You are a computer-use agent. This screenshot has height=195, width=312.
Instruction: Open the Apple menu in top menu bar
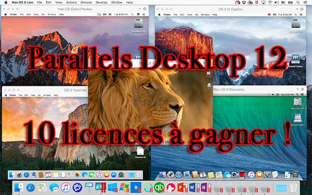coord(6,3)
